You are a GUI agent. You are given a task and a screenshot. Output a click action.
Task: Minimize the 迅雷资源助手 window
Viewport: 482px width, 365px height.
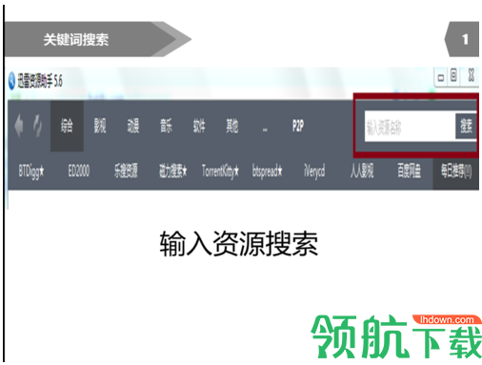(441, 77)
